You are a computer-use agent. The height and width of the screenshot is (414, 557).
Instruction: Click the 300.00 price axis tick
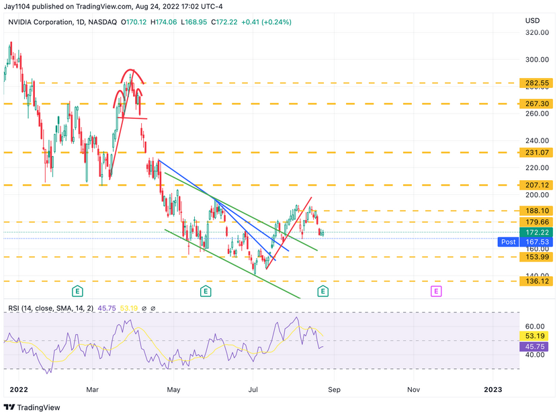click(537, 59)
